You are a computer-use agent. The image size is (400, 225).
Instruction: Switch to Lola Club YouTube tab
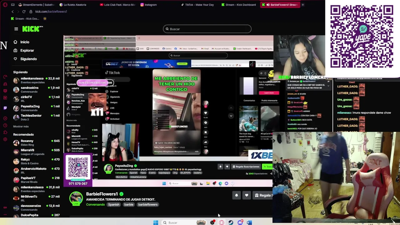point(118,5)
